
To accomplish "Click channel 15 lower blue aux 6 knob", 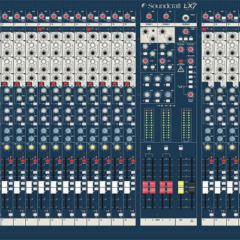I will (x=117, y=139).
